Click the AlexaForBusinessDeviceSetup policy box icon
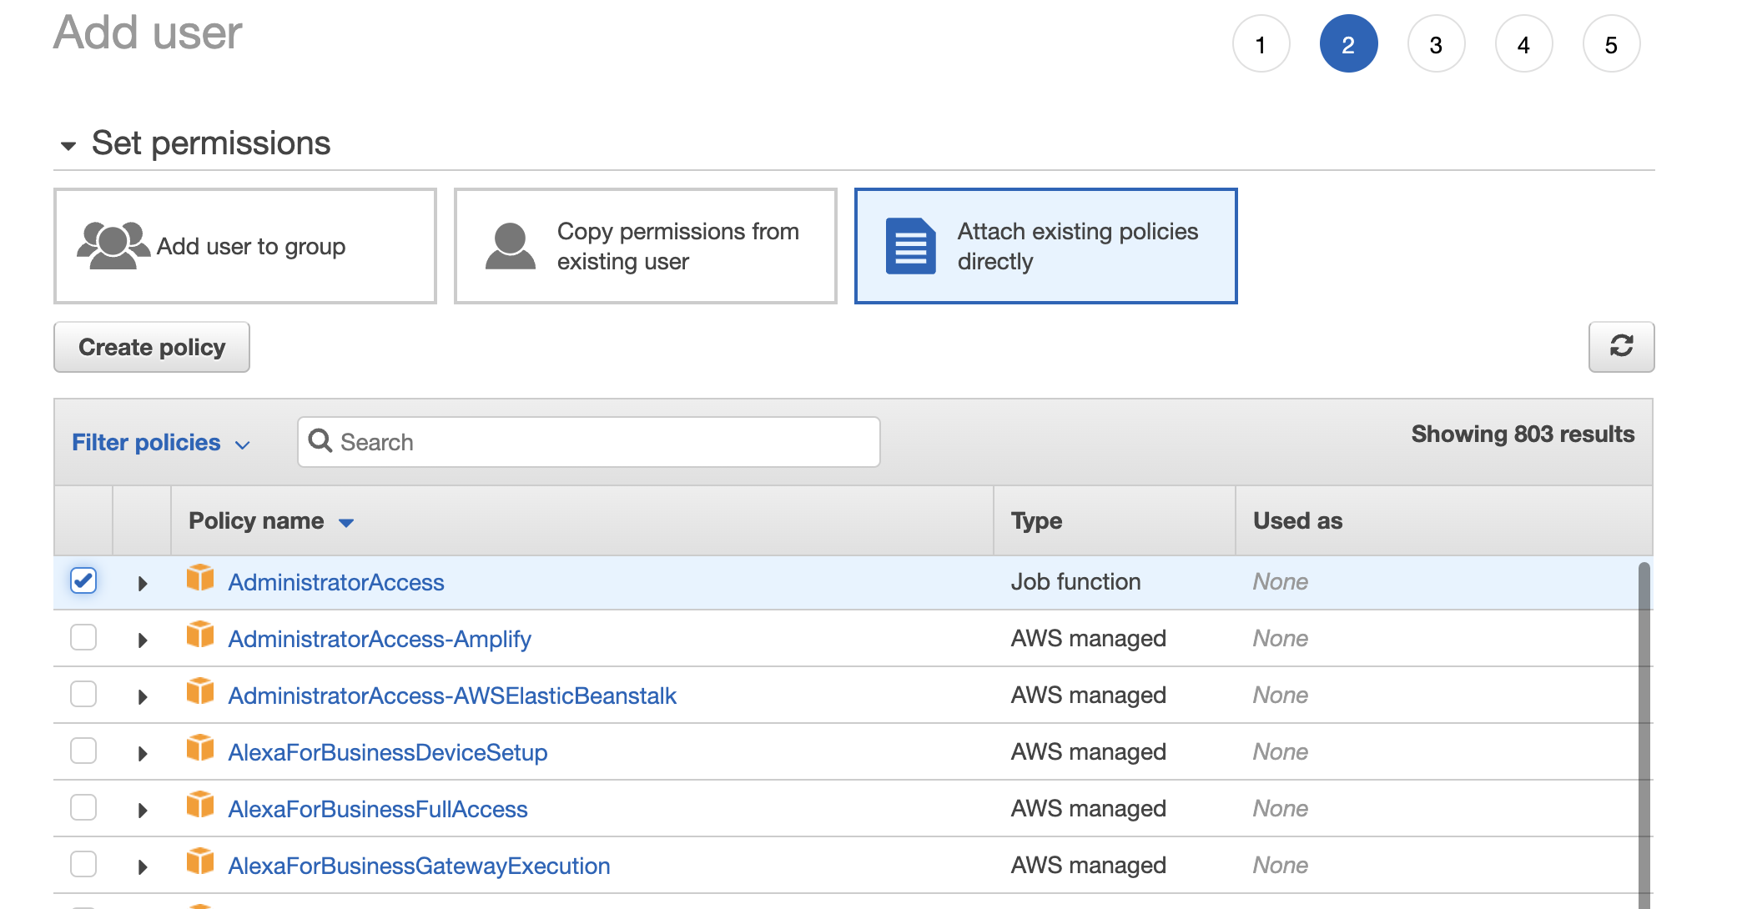The height and width of the screenshot is (909, 1737). tap(200, 747)
